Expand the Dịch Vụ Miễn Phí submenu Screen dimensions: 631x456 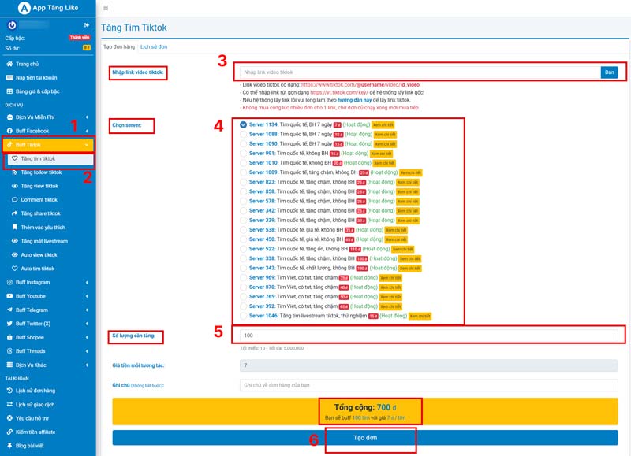87,117
